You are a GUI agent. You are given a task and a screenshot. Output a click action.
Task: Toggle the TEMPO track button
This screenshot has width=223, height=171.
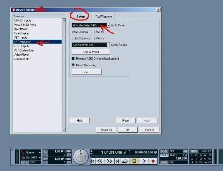(x=164, y=155)
